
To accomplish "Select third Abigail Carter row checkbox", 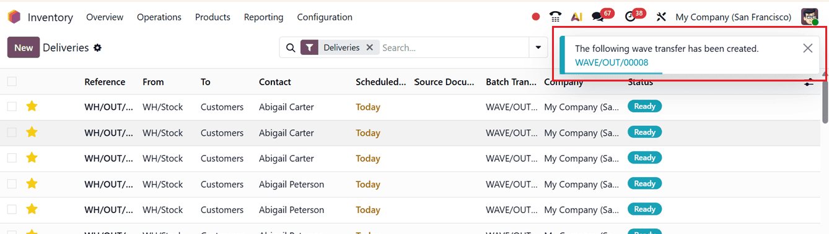I will pyautogui.click(x=12, y=158).
